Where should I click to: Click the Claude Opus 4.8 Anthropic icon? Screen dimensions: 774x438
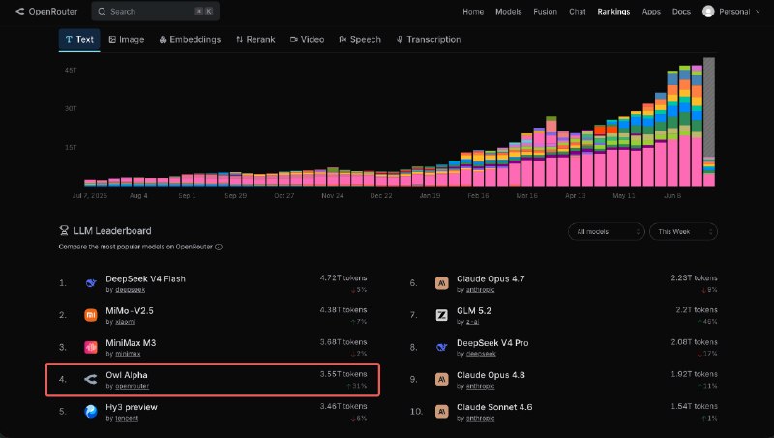click(x=442, y=379)
